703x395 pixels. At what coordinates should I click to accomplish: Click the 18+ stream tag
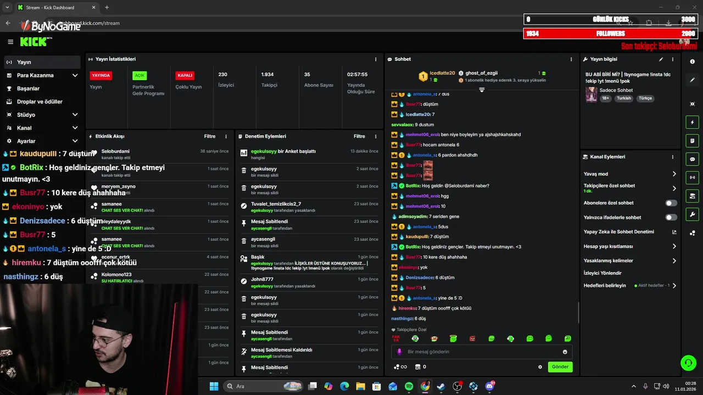click(605, 98)
